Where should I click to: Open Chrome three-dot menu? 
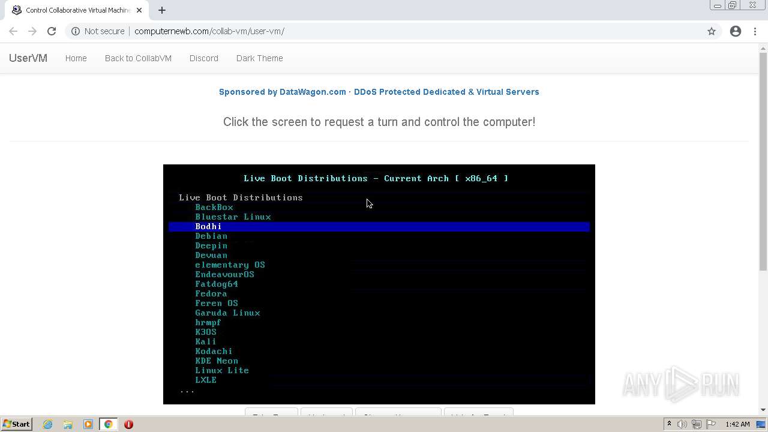pyautogui.click(x=755, y=31)
